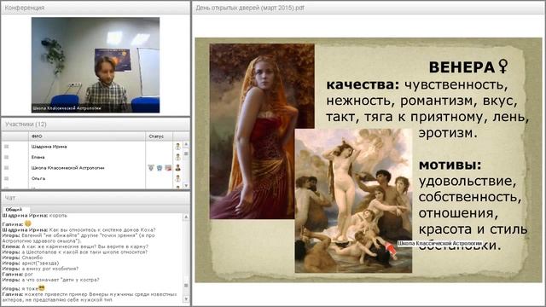Image resolution: width=546 pixels, height=307 pixels.
Task: Select participant Школа Классической Астрологии in list
Action: (x=68, y=168)
